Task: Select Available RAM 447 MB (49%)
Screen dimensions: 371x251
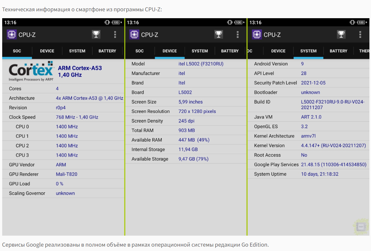Action: [194, 140]
